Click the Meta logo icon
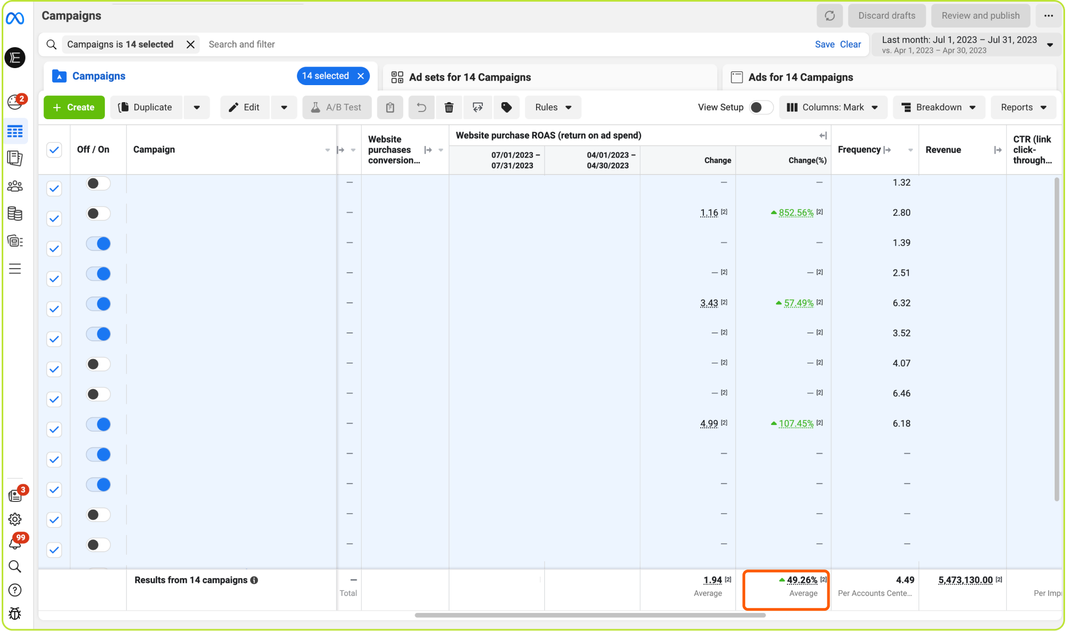 (x=15, y=19)
